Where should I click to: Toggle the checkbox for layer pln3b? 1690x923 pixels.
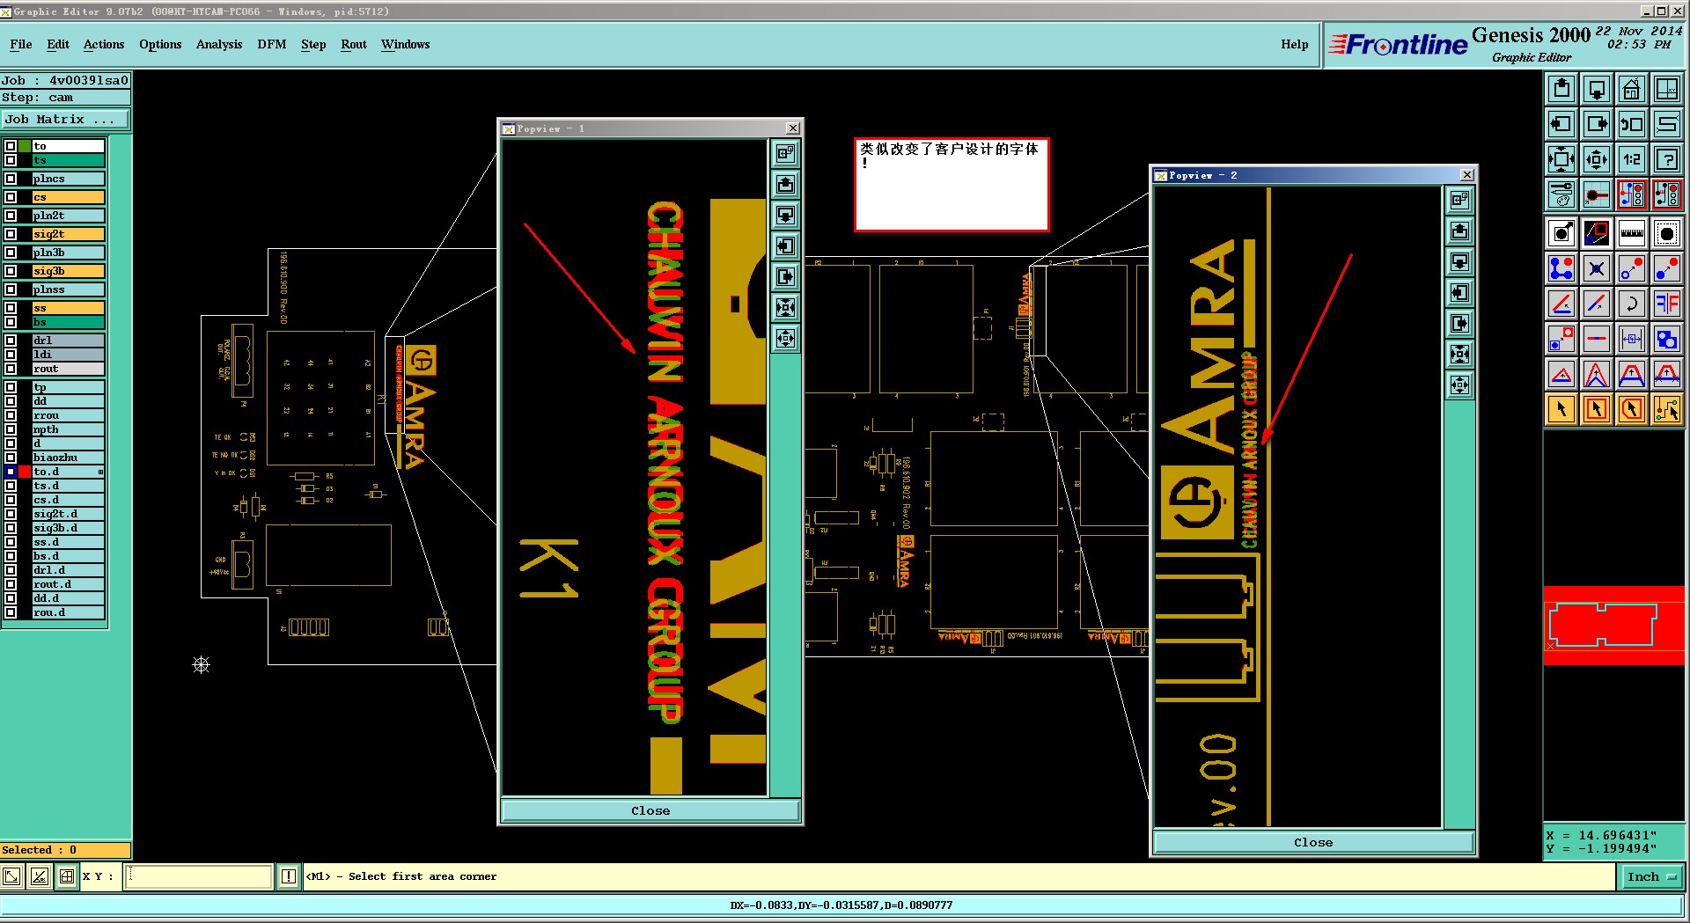pos(11,253)
